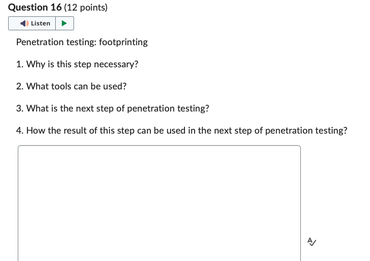Click the speaker icon beside Listen
Screen dimensions: 370x261
(25, 24)
